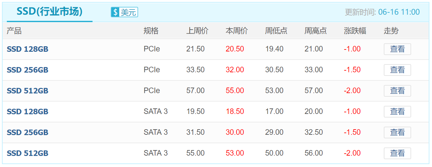432x167 pixels.
Task: Open the SSD 128GB PCIe product link
Action: [x=27, y=49]
